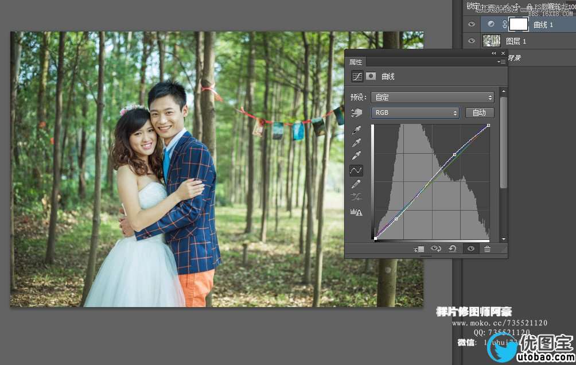Open the RGB channel dropdown
Image resolution: width=576 pixels, height=365 pixels.
point(415,112)
